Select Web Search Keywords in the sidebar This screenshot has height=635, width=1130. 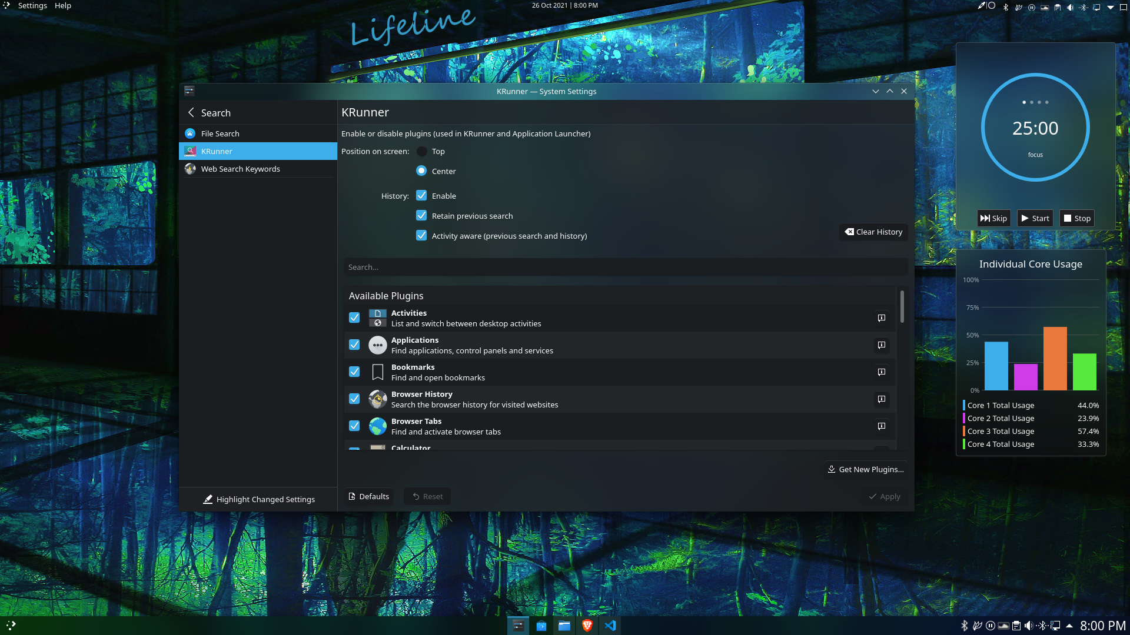(240, 169)
